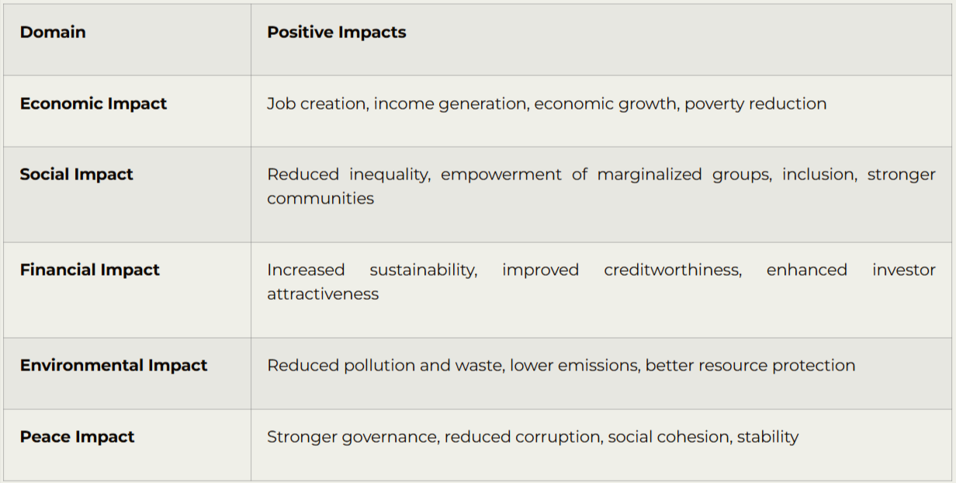Screen dimensions: 956x483
Task: Click the phrase 'poverty reduction'
Action: 755,103
